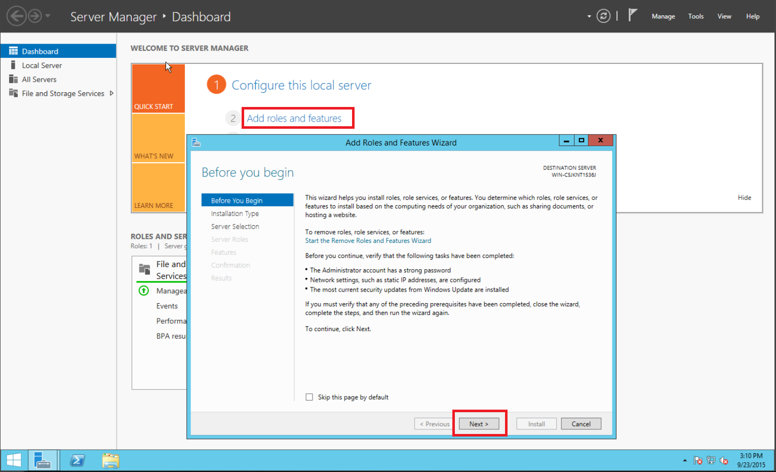
Task: Open the navigation history dropdown arrow
Action: (48, 16)
